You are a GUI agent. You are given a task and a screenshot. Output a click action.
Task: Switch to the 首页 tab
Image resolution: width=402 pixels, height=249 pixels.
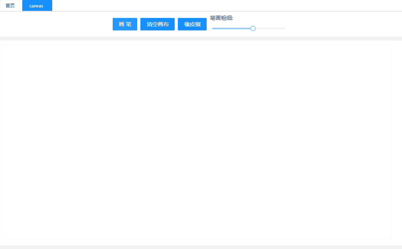(x=10, y=5)
